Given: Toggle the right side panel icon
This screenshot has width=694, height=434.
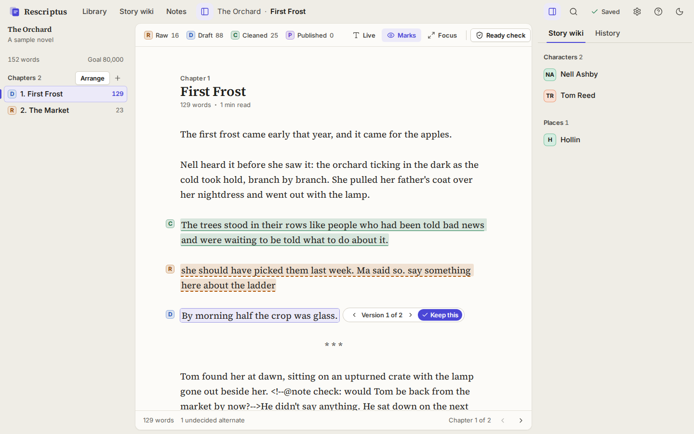Looking at the screenshot, I should coord(552,12).
